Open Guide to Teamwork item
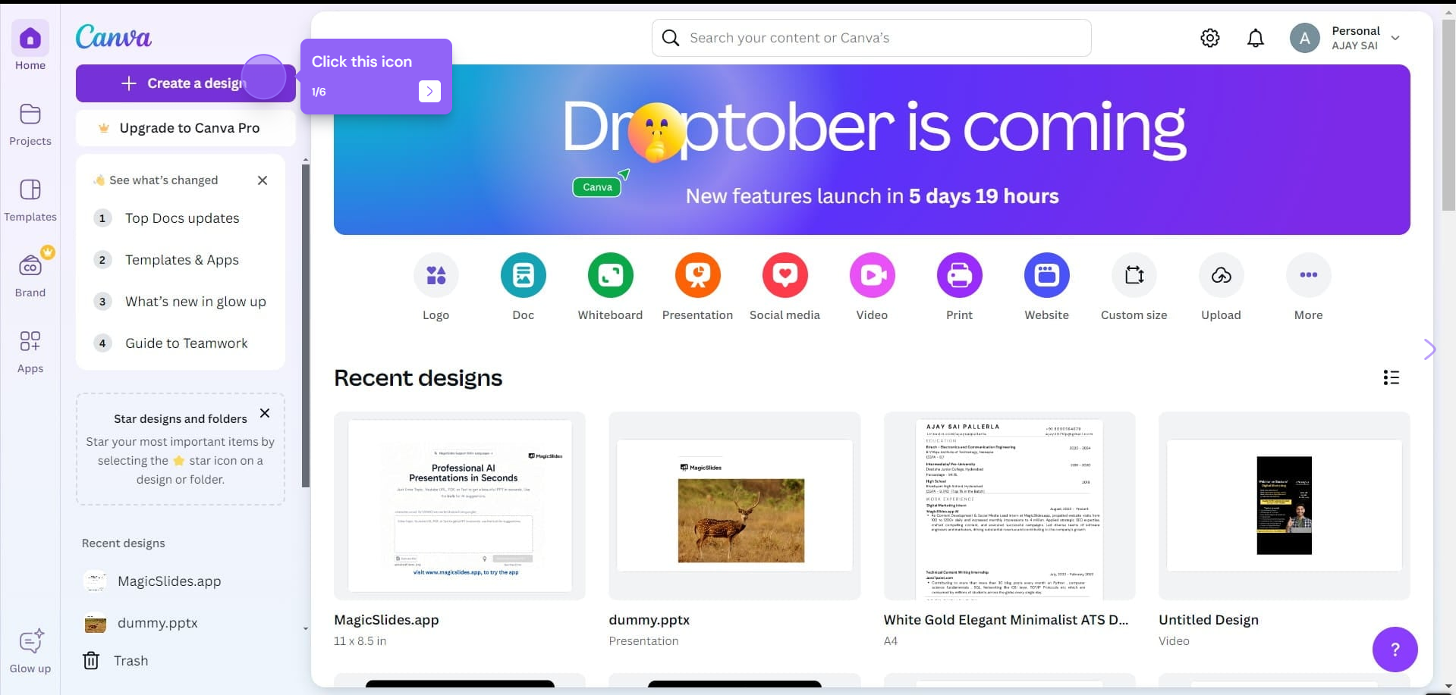1456x695 pixels. click(182, 343)
